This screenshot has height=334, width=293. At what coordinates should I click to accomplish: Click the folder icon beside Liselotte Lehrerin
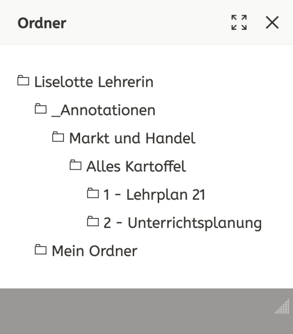point(23,80)
